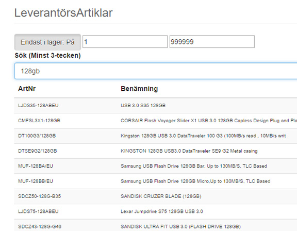The width and height of the screenshot is (297, 231).
Task: Click the ArtNr column header
Action: (x=27, y=89)
